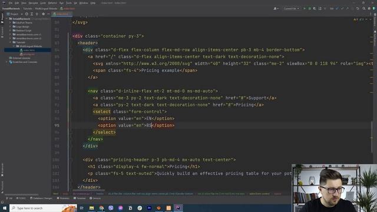Click 'Pricing example' text in the span line
Viewport: 377px width, 212px height.
tap(160, 71)
